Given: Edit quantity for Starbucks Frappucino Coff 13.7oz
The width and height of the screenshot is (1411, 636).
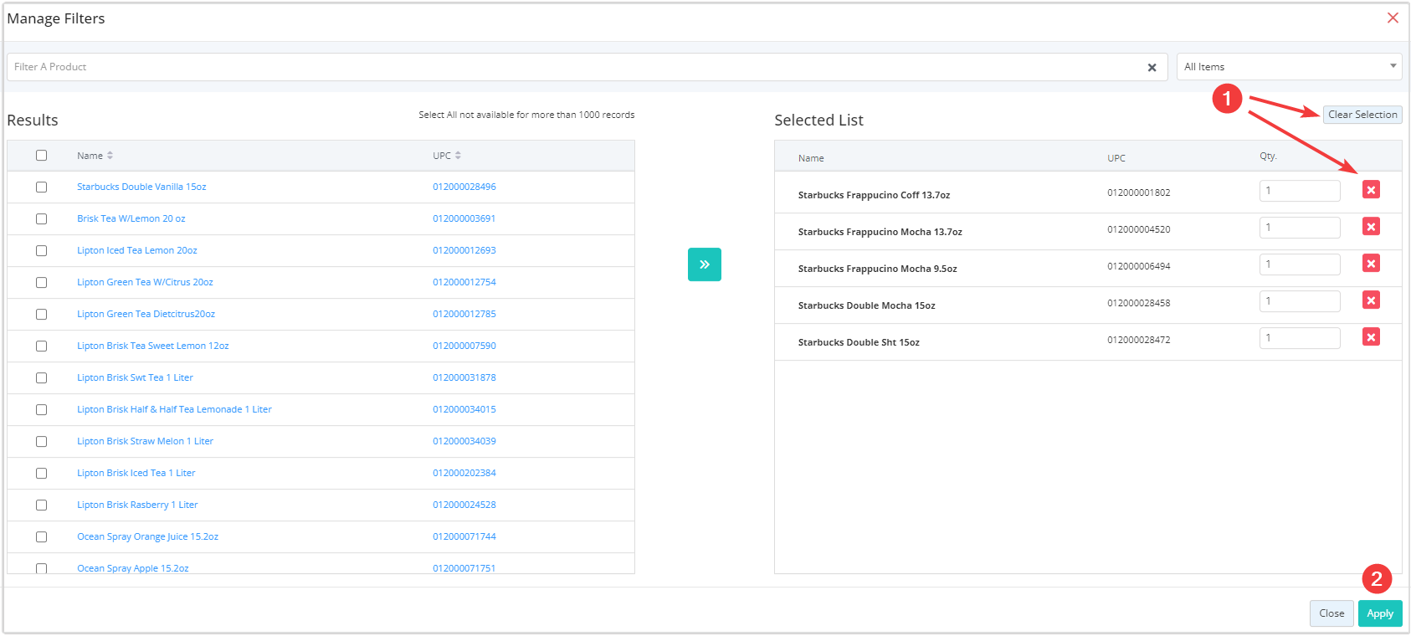Looking at the screenshot, I should point(1300,191).
